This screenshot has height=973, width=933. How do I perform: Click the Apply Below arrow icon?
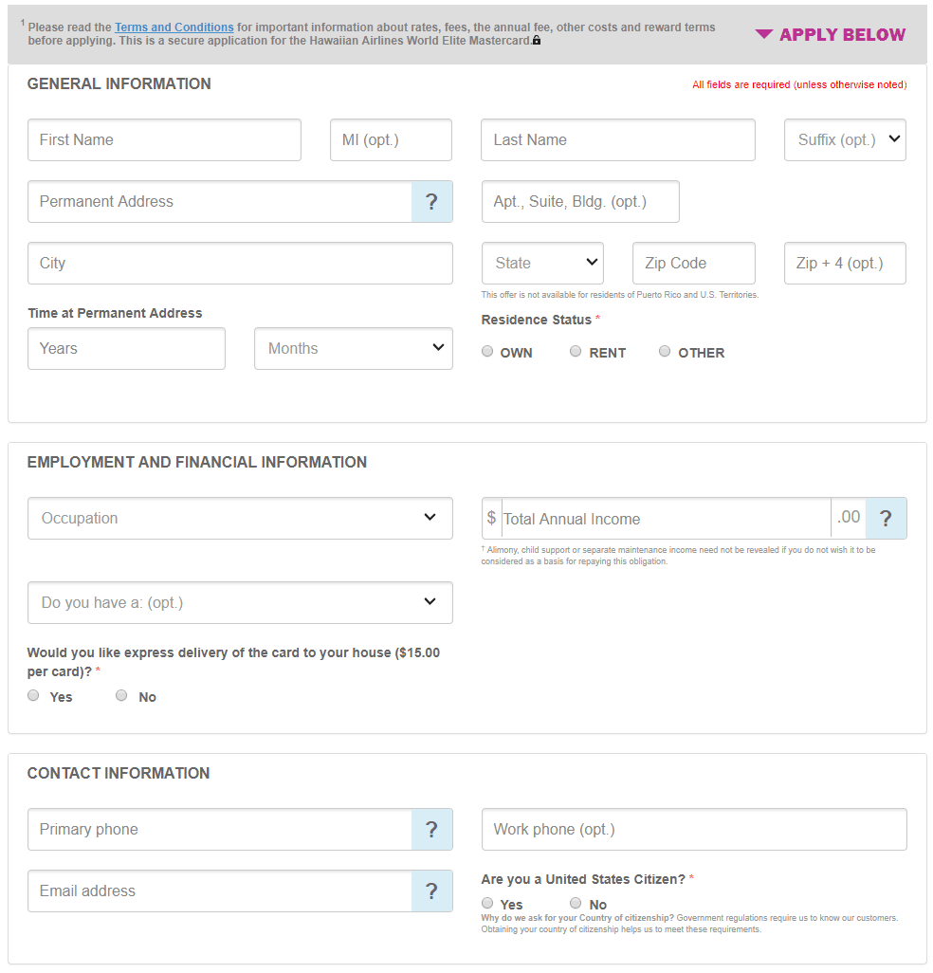764,35
